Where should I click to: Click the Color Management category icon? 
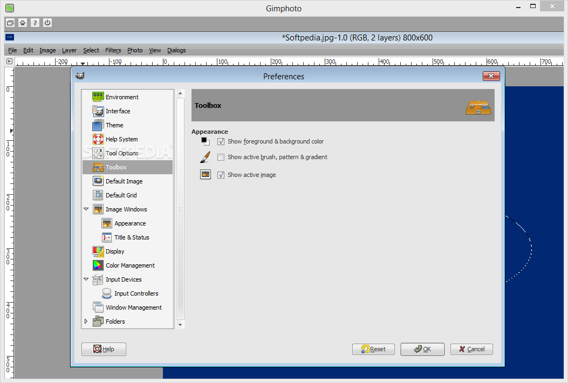tap(98, 265)
